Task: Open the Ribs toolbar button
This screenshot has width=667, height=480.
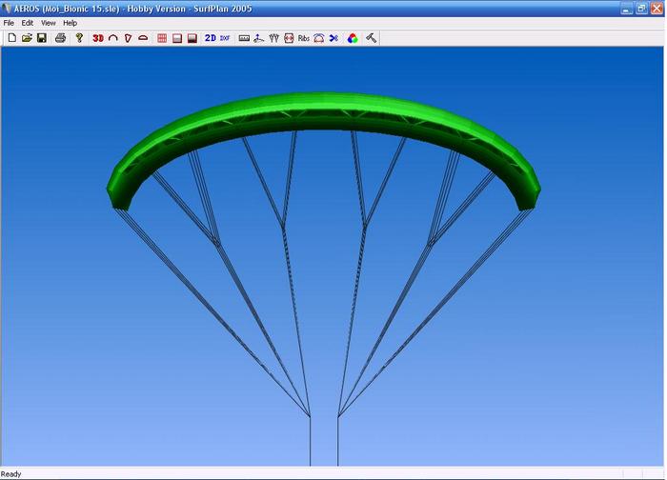Action: (x=303, y=38)
